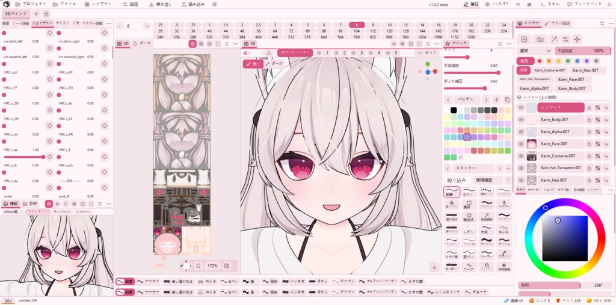Click the magic wand icon in layer panel
The image size is (616, 305).
point(553,39)
